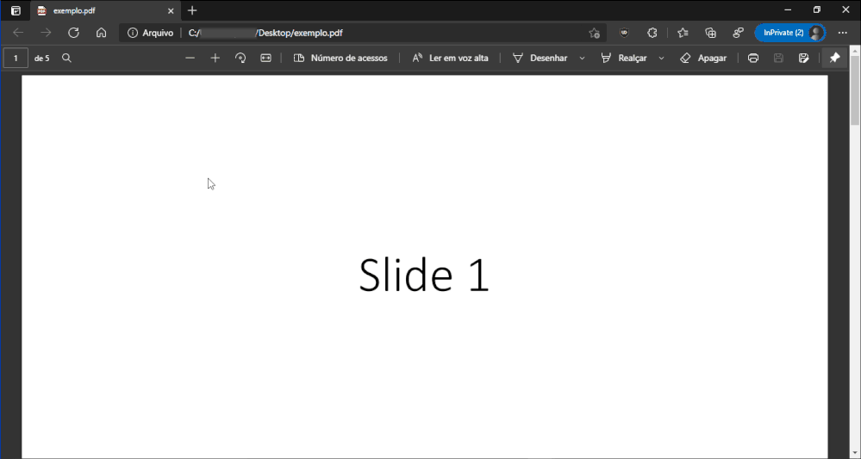Select the Apagar eraser tool
Screen dimensions: 861x459
703,59
